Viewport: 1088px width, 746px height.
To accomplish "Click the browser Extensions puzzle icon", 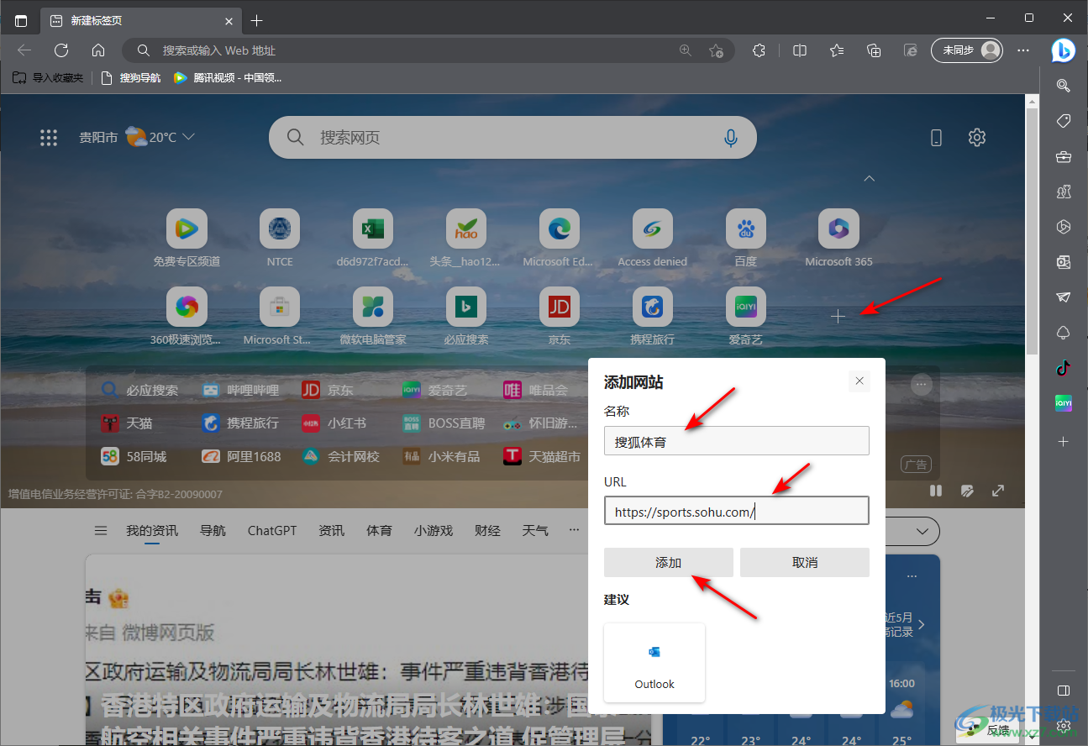I will (x=759, y=50).
